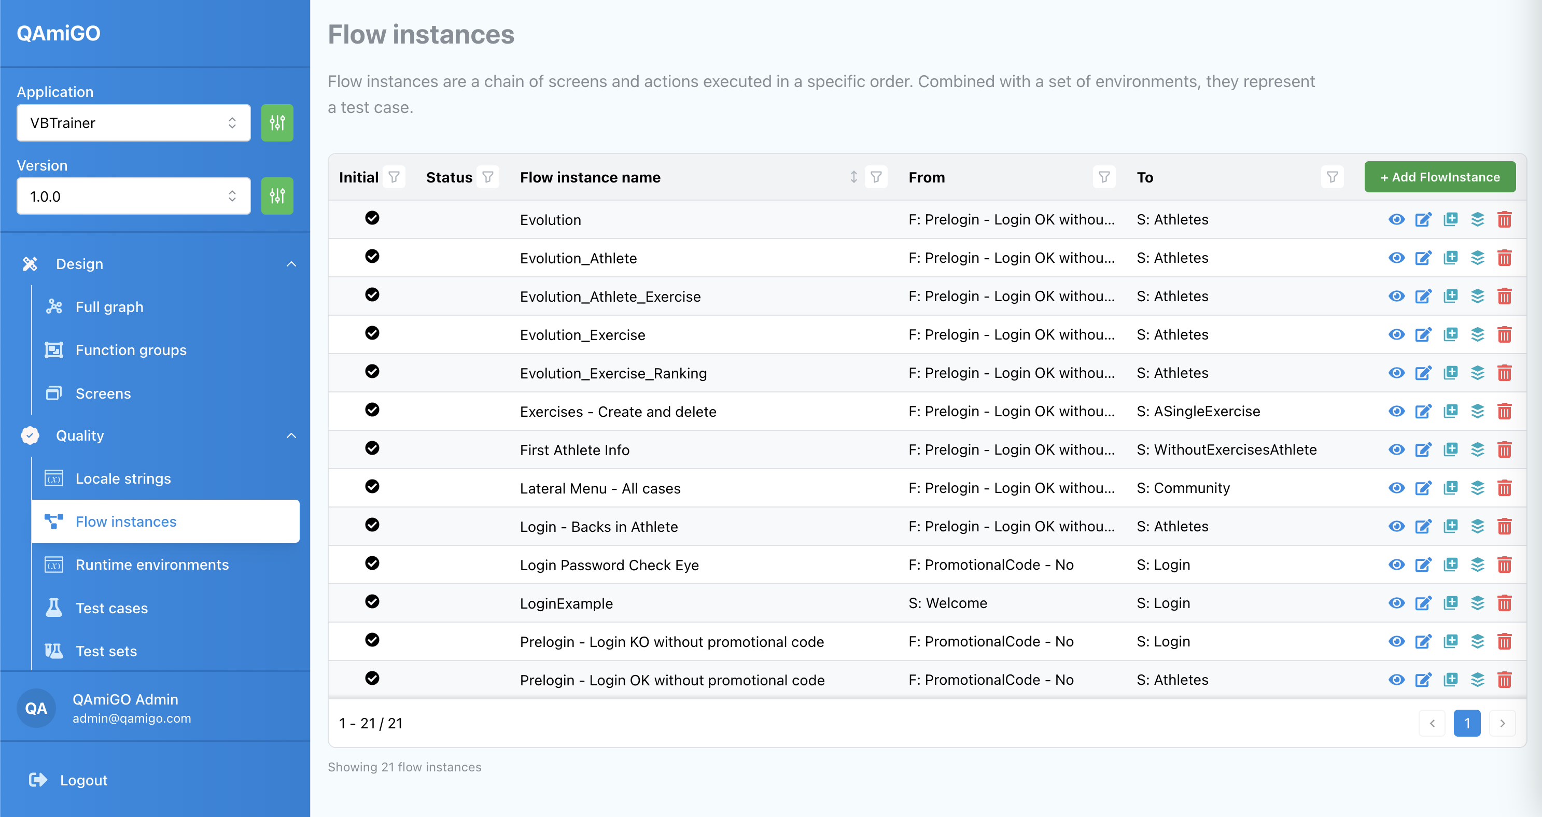Delete the Evolution flow instance
Viewport: 1542px width, 817px height.
click(x=1504, y=220)
